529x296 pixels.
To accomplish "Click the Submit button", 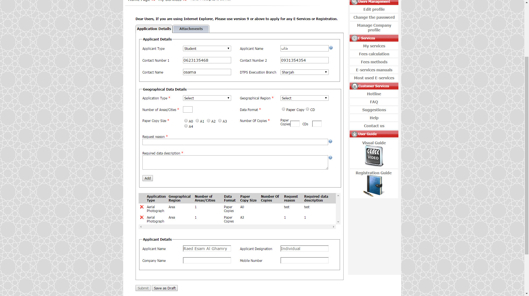I will pos(143,288).
